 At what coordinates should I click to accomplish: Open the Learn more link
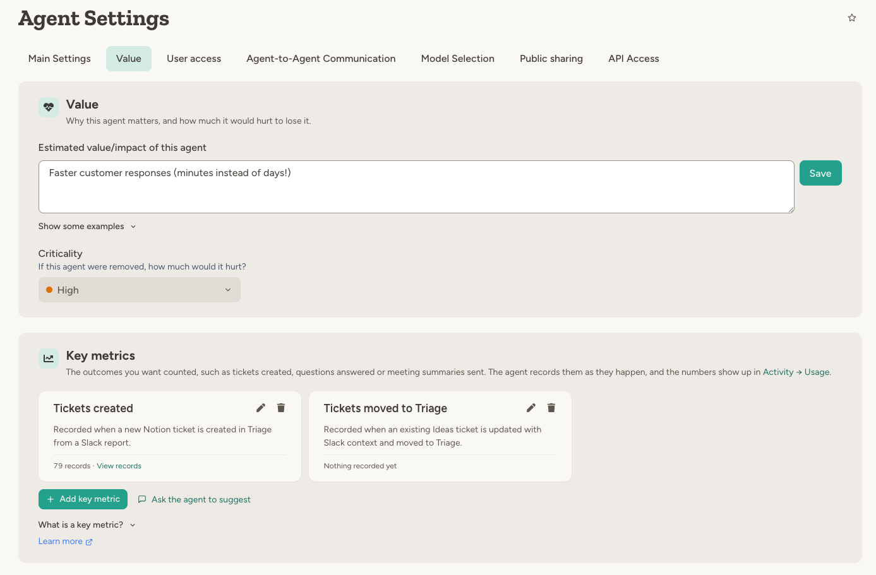(66, 542)
